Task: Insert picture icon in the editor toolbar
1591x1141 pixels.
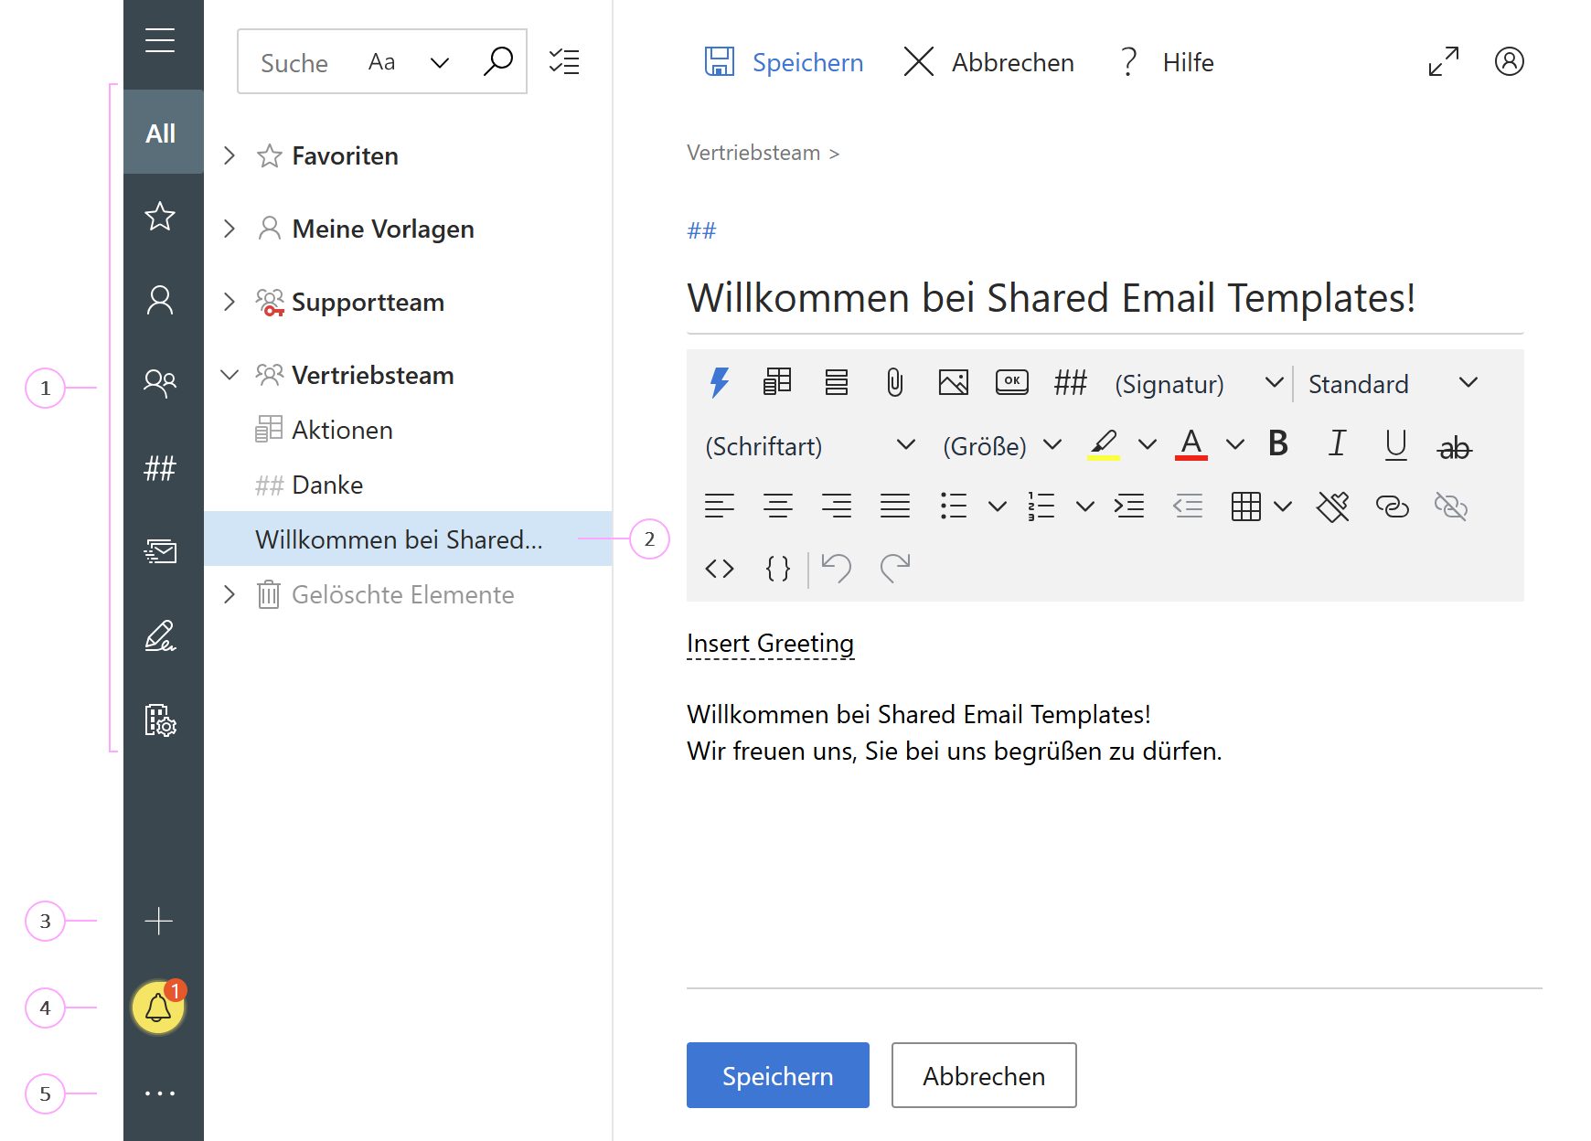Action: coord(954,382)
